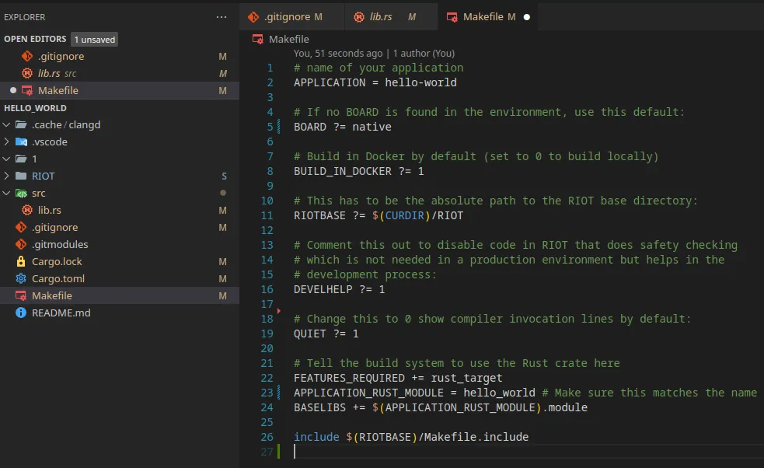Screen dimensions: 764x468
Task: Click Makefile breadcrumb item
Action: [x=289, y=39]
